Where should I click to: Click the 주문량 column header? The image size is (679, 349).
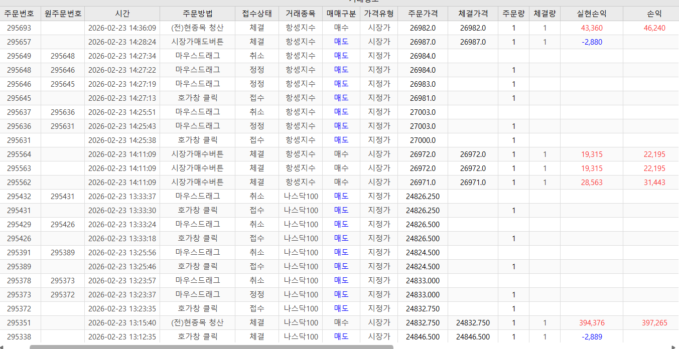pyautogui.click(x=513, y=14)
